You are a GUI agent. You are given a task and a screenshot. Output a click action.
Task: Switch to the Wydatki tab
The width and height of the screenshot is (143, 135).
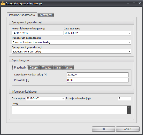point(47,67)
